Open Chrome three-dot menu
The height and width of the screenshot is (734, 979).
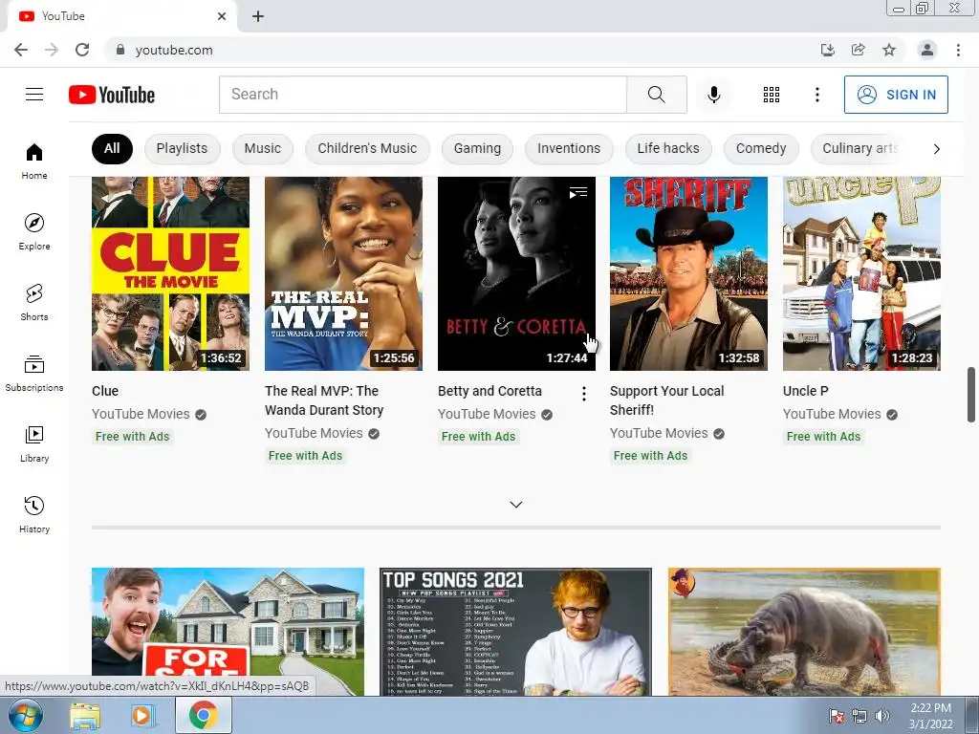click(958, 50)
